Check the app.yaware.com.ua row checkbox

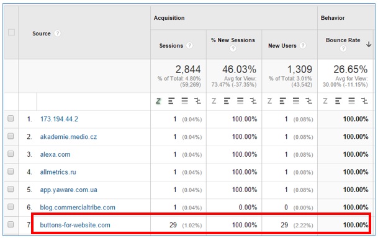[x=11, y=189]
